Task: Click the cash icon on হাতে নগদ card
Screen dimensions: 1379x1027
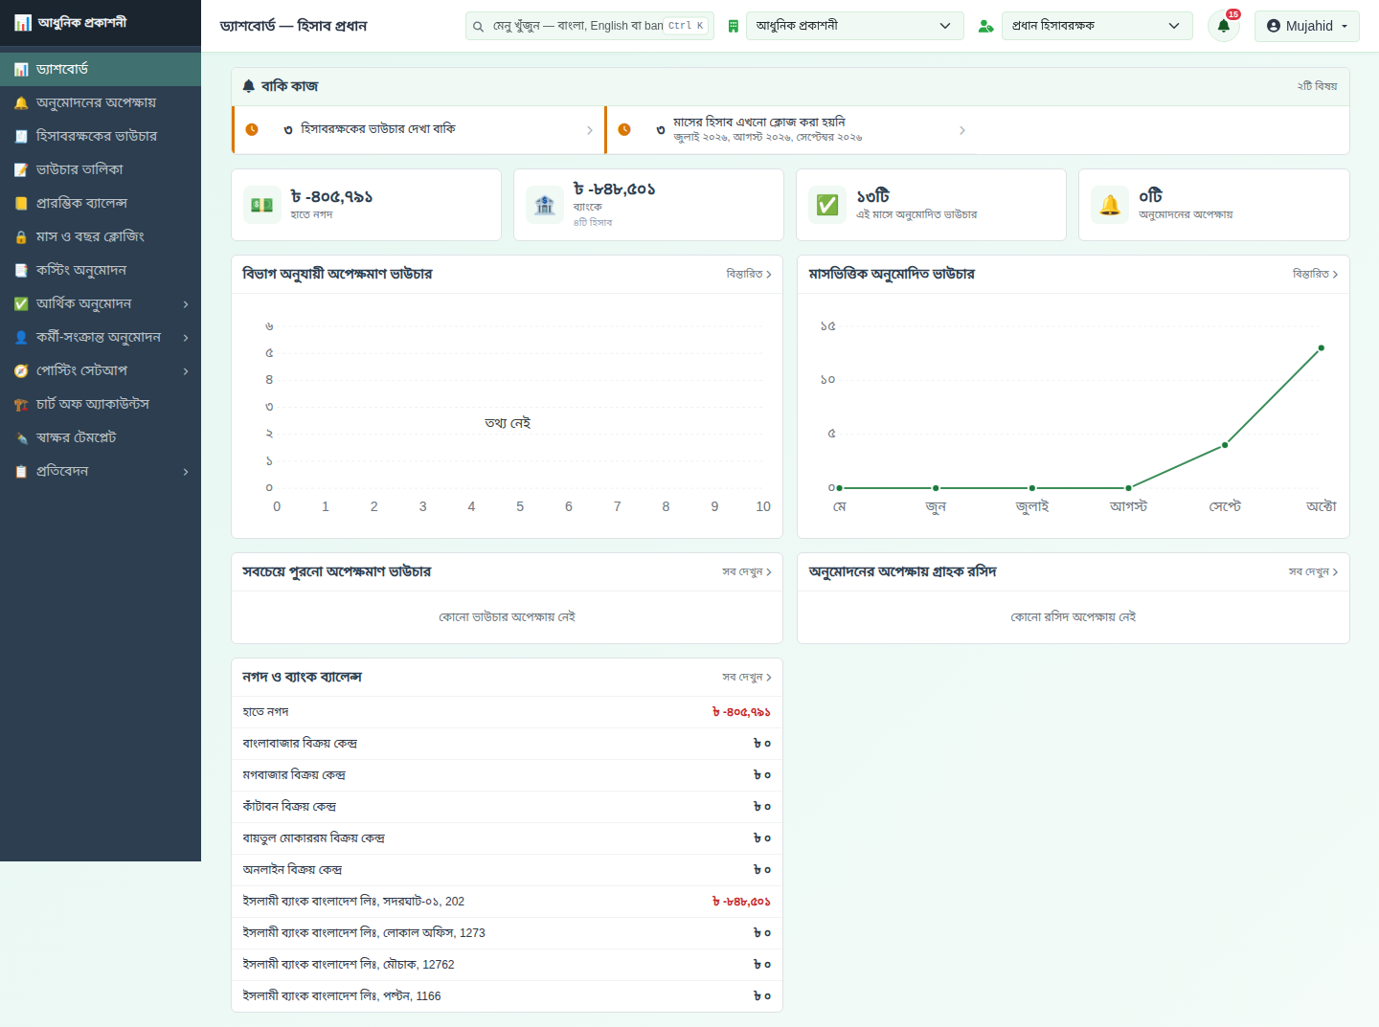Action: pos(262,205)
